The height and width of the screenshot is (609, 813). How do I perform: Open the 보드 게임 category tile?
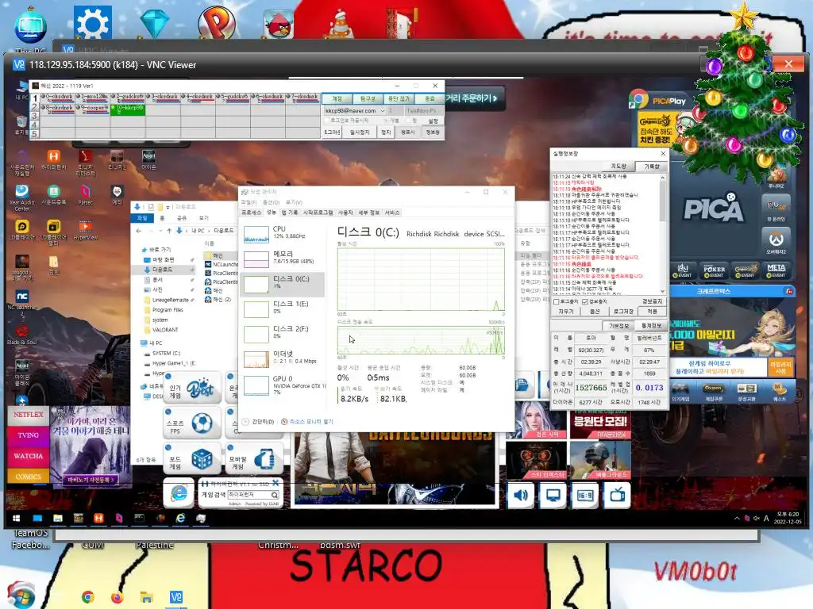(x=192, y=459)
